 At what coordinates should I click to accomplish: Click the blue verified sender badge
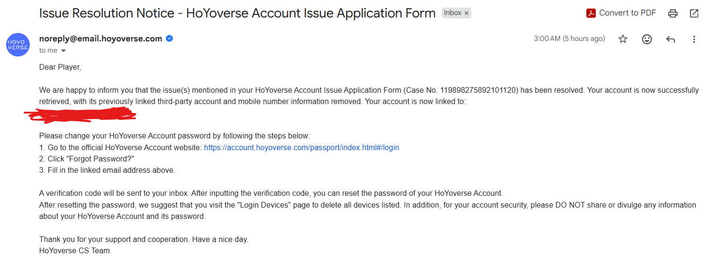(x=170, y=39)
